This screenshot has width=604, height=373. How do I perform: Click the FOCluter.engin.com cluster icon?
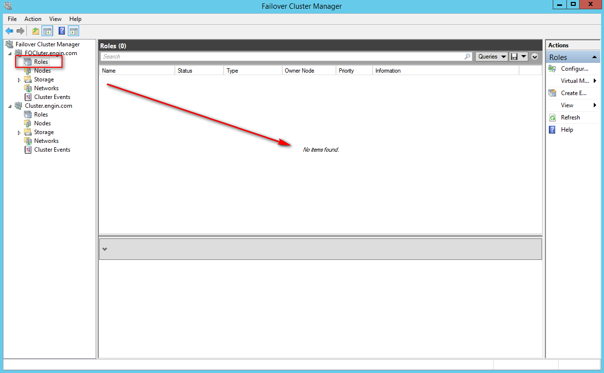(19, 53)
